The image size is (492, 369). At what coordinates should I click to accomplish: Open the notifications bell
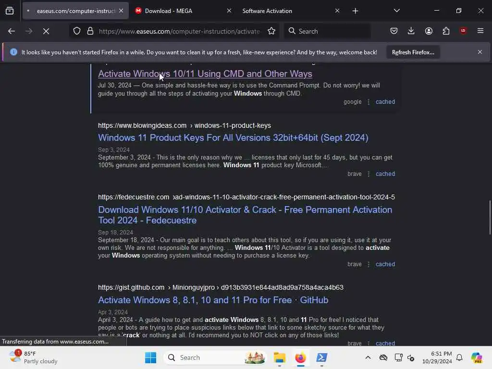(459, 357)
